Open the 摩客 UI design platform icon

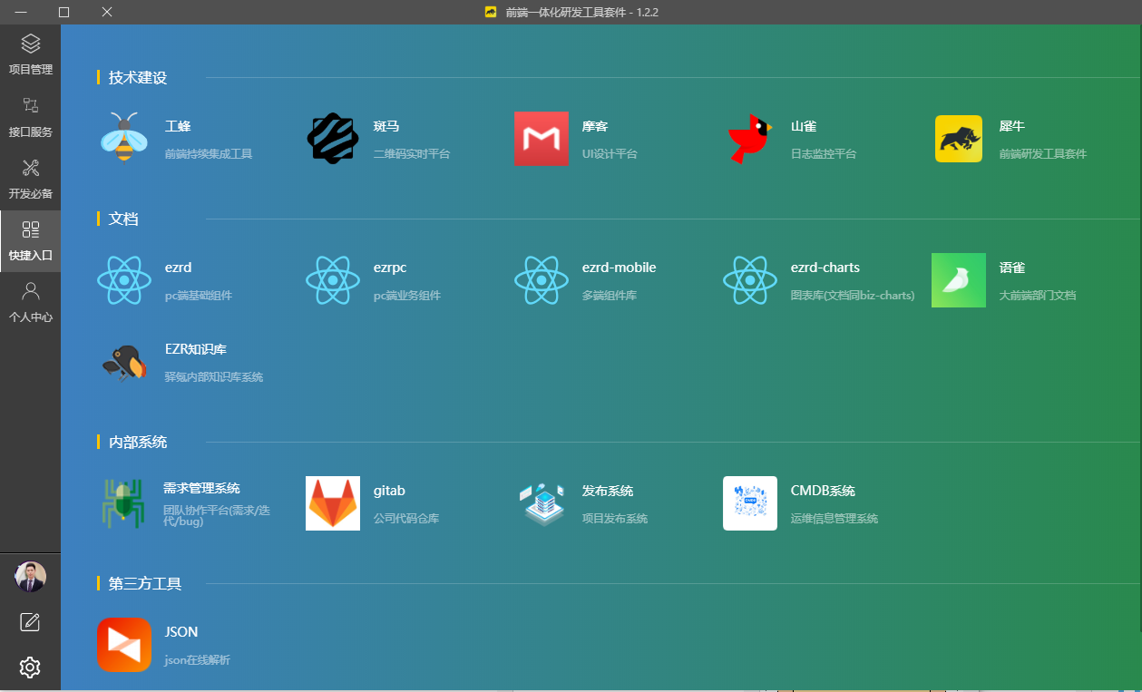point(542,139)
